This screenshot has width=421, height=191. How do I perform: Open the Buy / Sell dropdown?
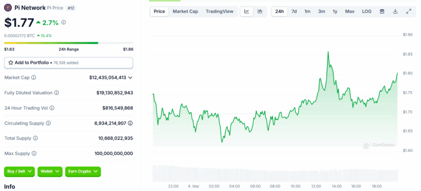coord(19,171)
